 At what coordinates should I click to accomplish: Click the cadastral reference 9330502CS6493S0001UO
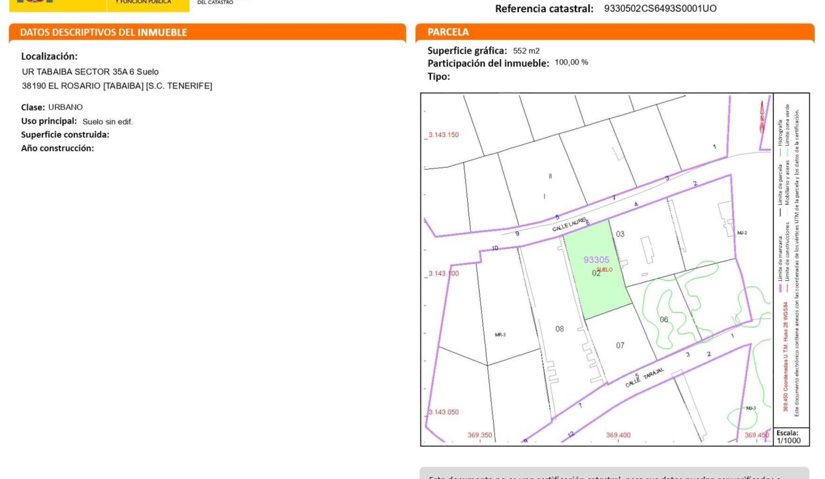click(x=661, y=9)
